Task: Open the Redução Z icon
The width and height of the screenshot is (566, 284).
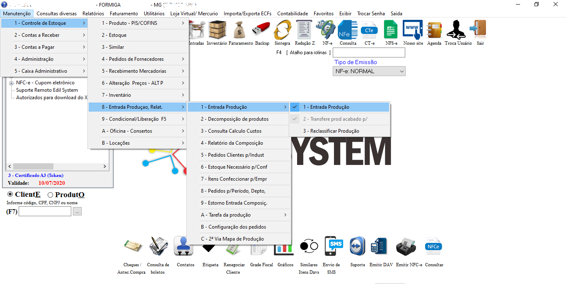Action: pos(305,30)
